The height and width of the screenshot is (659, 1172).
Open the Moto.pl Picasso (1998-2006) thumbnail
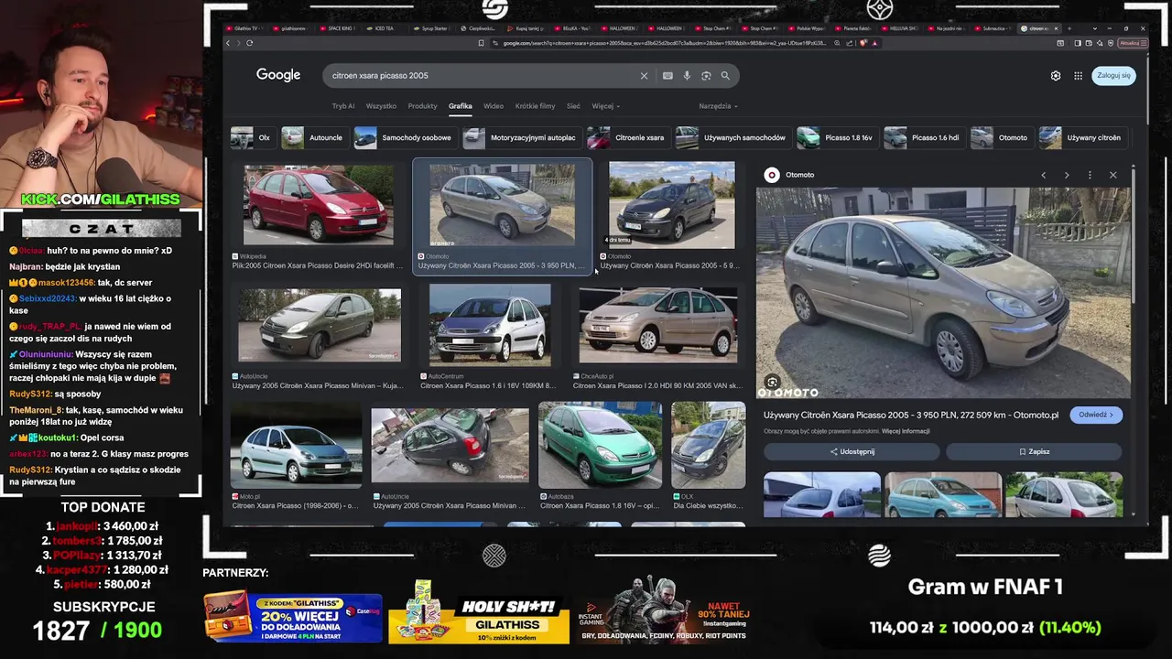point(296,446)
